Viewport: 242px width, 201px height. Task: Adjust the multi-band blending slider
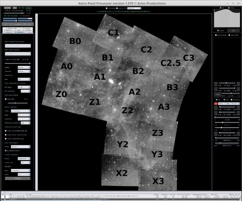pyautogui.click(x=17, y=103)
